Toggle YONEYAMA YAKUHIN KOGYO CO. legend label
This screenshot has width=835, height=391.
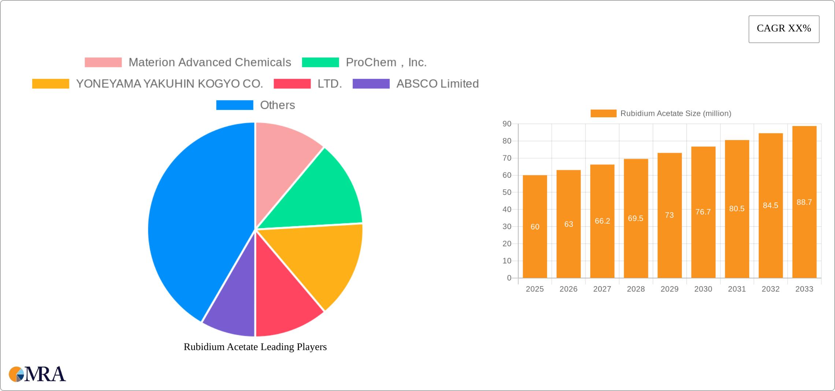[x=170, y=84]
